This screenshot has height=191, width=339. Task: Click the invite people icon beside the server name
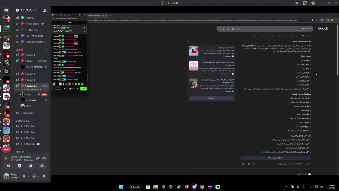[x=45, y=10]
